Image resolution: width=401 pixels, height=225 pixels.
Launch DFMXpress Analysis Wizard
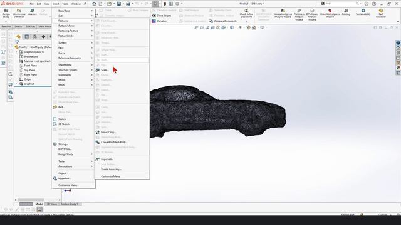point(312,14)
